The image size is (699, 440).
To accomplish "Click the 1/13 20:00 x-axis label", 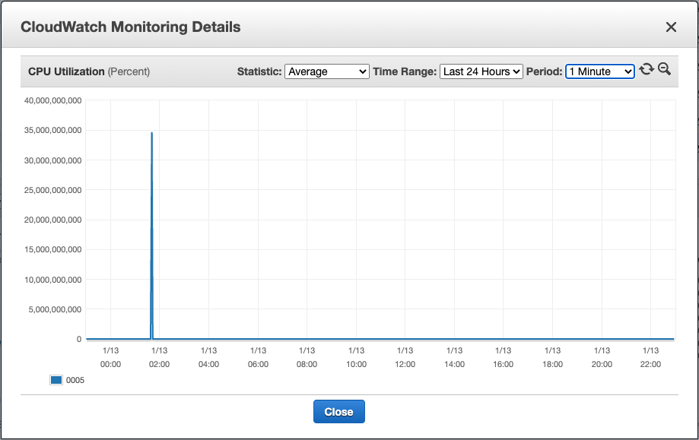I will point(602,357).
